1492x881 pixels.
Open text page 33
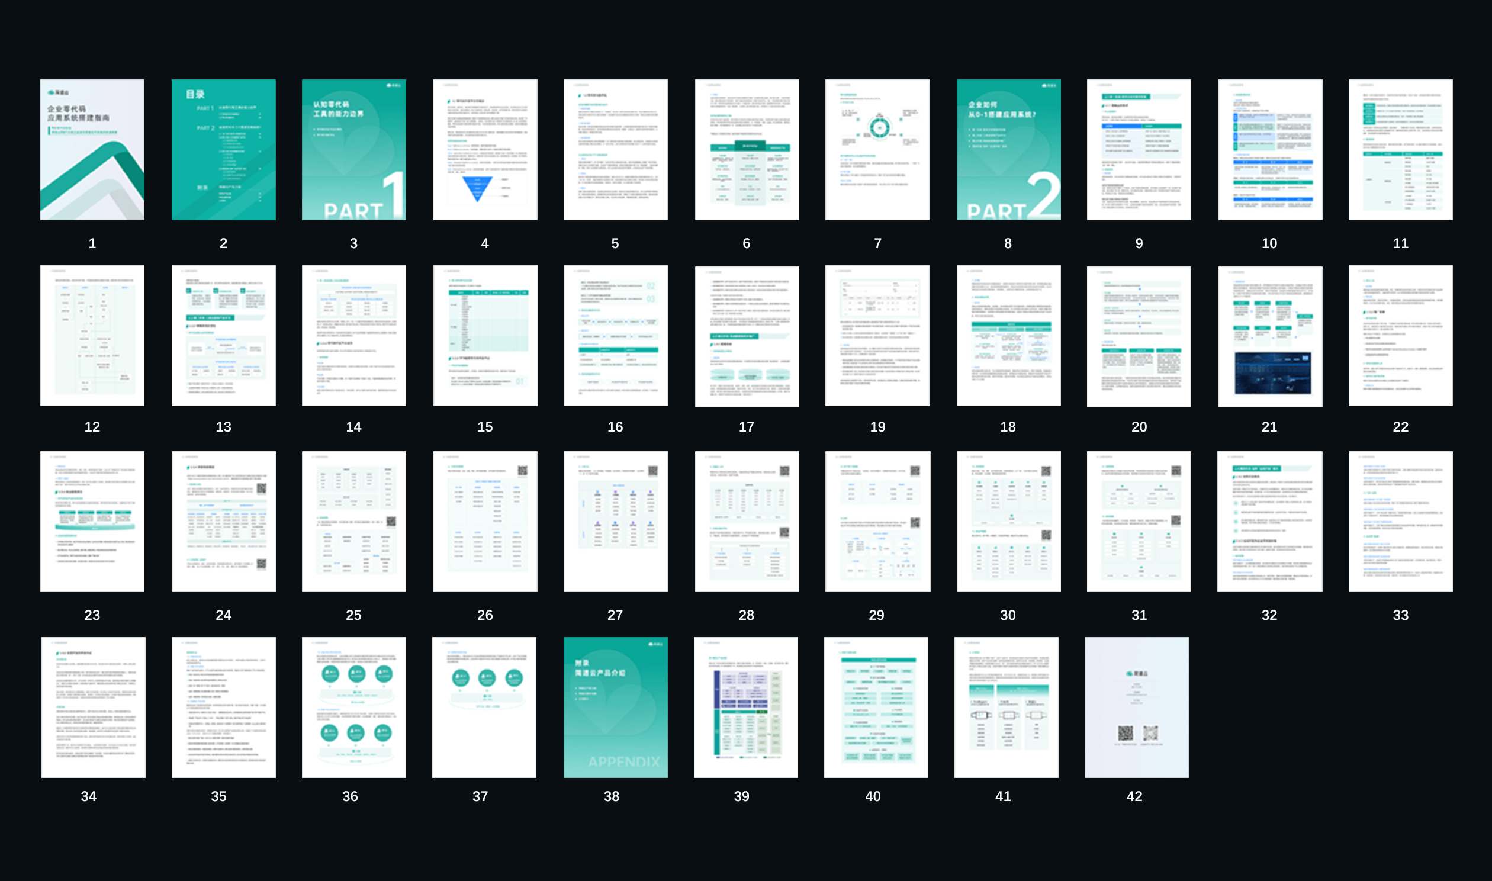pyautogui.click(x=1401, y=521)
